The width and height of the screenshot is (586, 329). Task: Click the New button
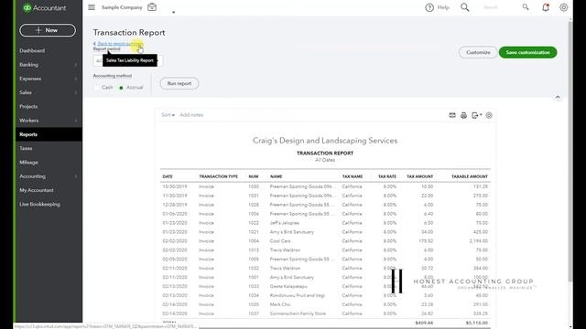point(48,30)
